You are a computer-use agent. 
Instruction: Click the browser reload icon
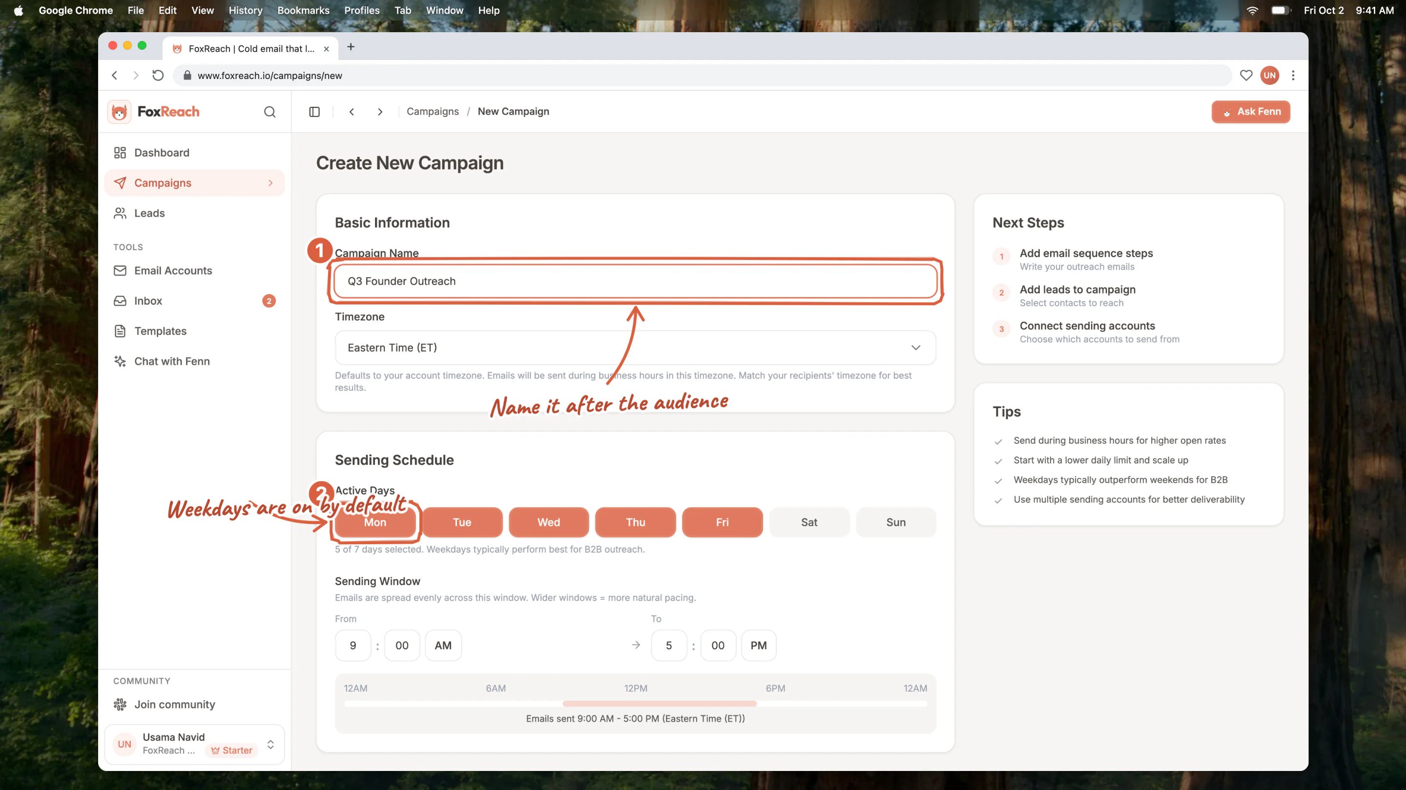tap(158, 75)
